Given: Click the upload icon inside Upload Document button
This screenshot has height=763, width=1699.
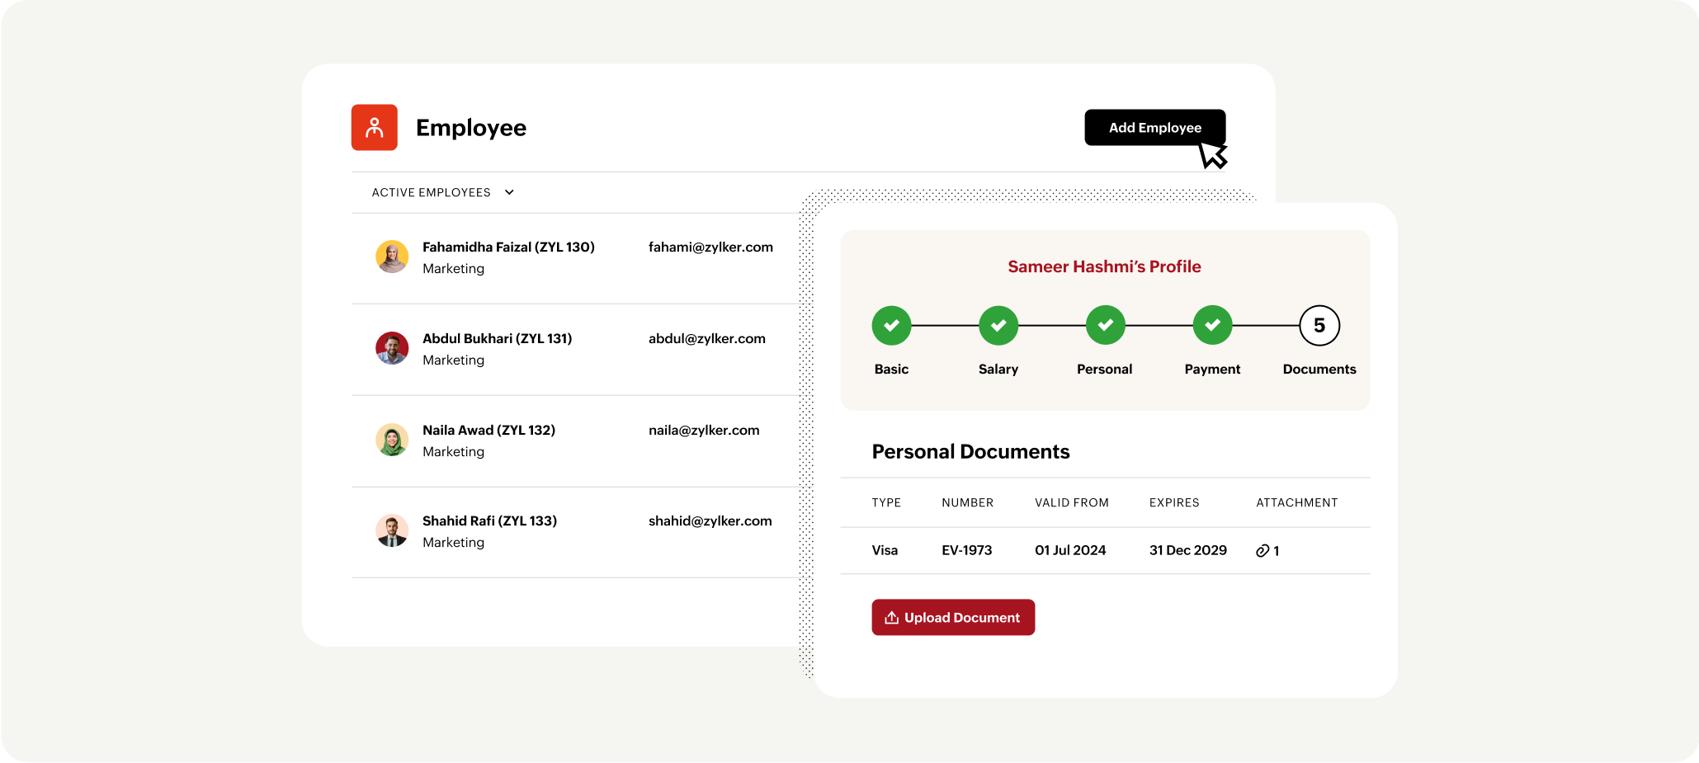Looking at the screenshot, I should click(x=891, y=617).
